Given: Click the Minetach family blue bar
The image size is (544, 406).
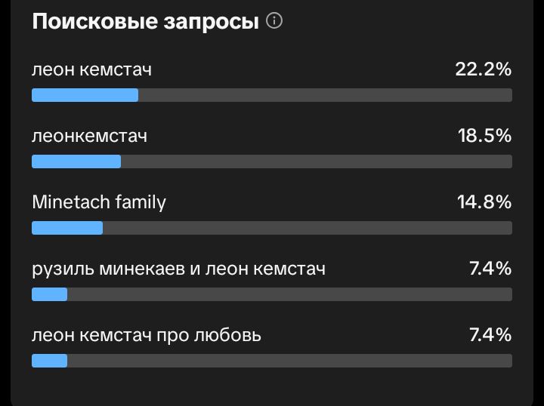Looking at the screenshot, I should 67,228.
